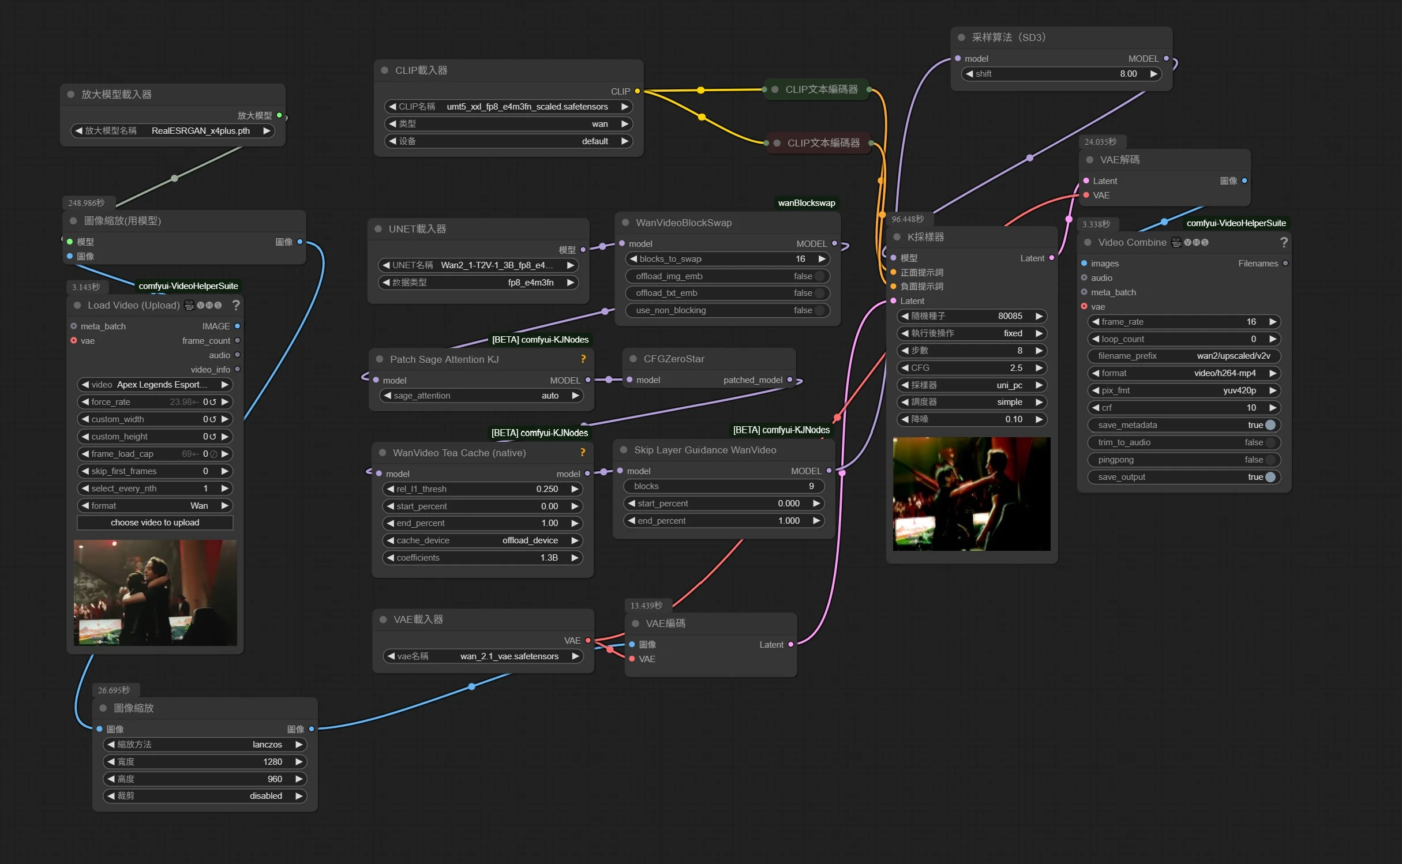Open the 类型 wan dropdown in CLIP載入器
This screenshot has height=864, width=1402.
coord(508,124)
